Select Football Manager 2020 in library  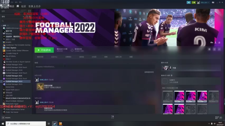(14, 70)
